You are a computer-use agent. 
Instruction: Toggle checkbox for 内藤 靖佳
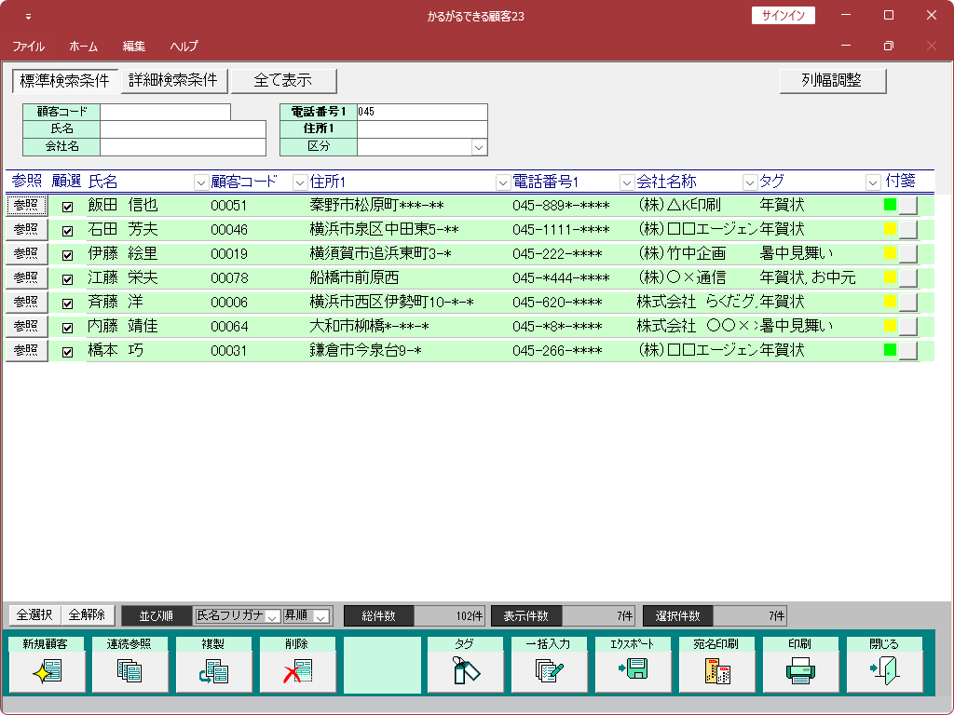(x=67, y=328)
